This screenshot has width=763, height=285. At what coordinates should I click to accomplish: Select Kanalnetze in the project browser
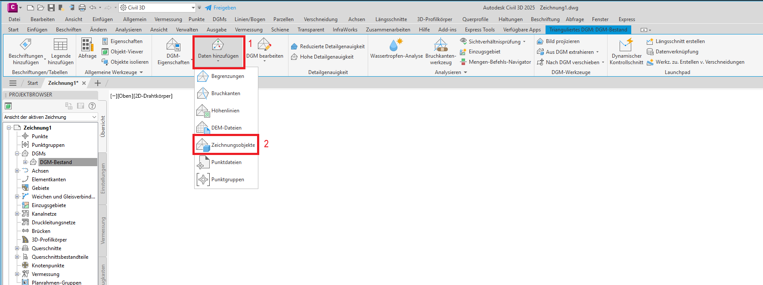pyautogui.click(x=44, y=214)
